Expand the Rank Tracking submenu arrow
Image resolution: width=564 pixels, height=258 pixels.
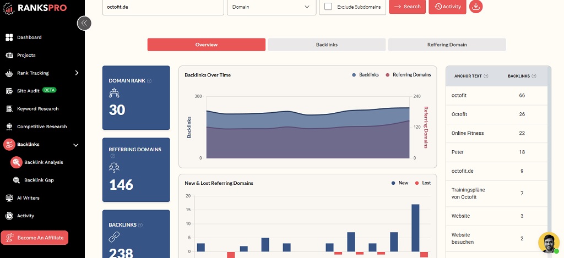[x=76, y=73]
